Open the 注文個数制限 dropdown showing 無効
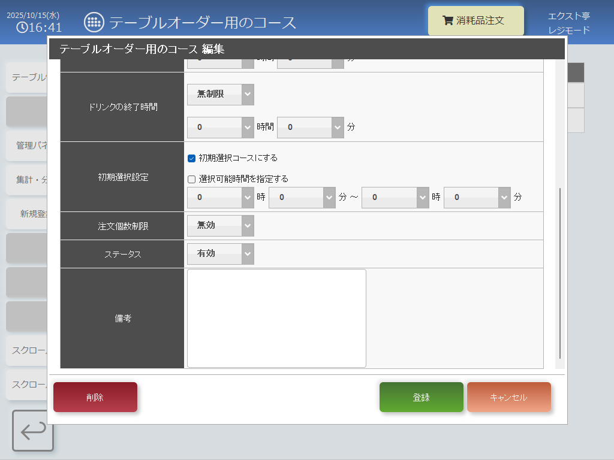Image resolution: width=614 pixels, height=460 pixels. pos(220,226)
